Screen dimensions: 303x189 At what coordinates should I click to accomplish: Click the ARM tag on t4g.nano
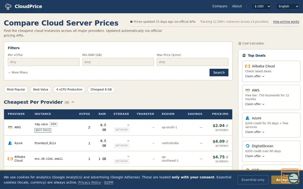[x=53, y=124]
